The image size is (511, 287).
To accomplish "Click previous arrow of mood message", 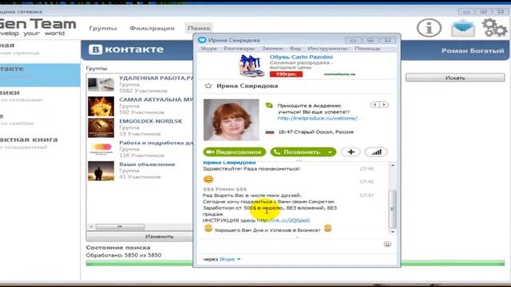I will click(375, 104).
